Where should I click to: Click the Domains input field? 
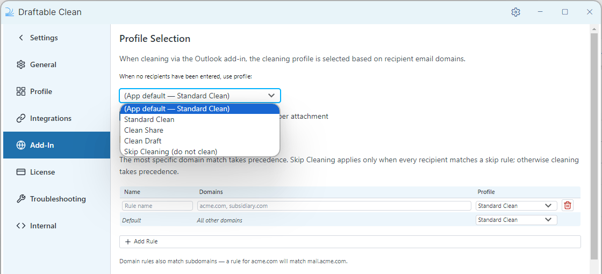point(334,206)
